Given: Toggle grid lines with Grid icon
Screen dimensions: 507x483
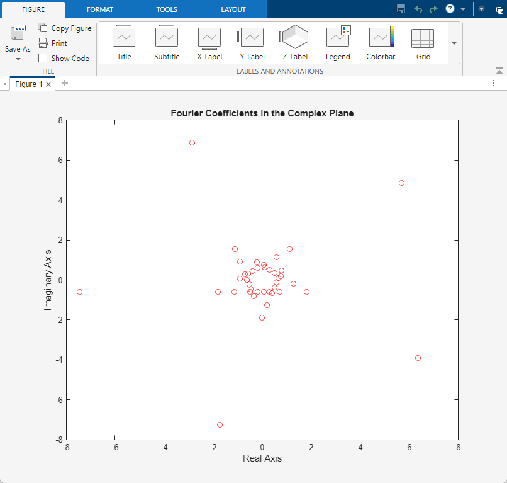Looking at the screenshot, I should pyautogui.click(x=423, y=43).
